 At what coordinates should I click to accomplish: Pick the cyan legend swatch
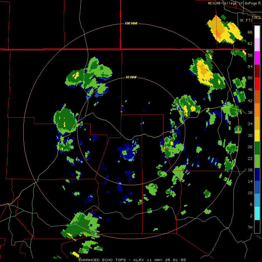coord(257,213)
